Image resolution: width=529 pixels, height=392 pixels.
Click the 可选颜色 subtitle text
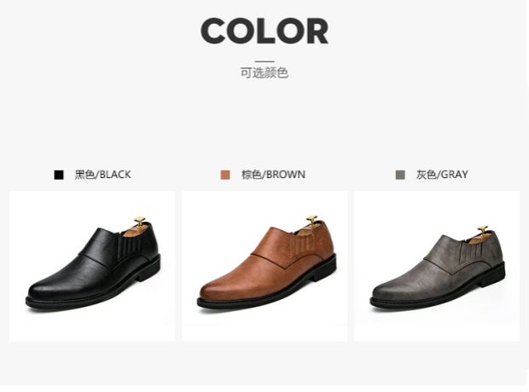(x=264, y=72)
